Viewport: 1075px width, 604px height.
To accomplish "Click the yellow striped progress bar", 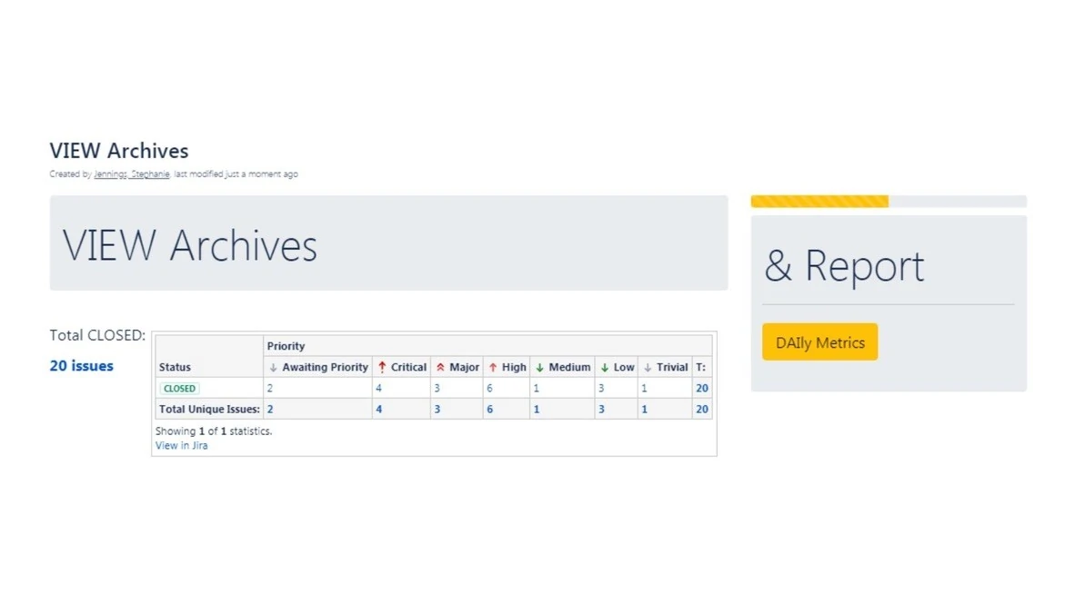I will pos(819,202).
